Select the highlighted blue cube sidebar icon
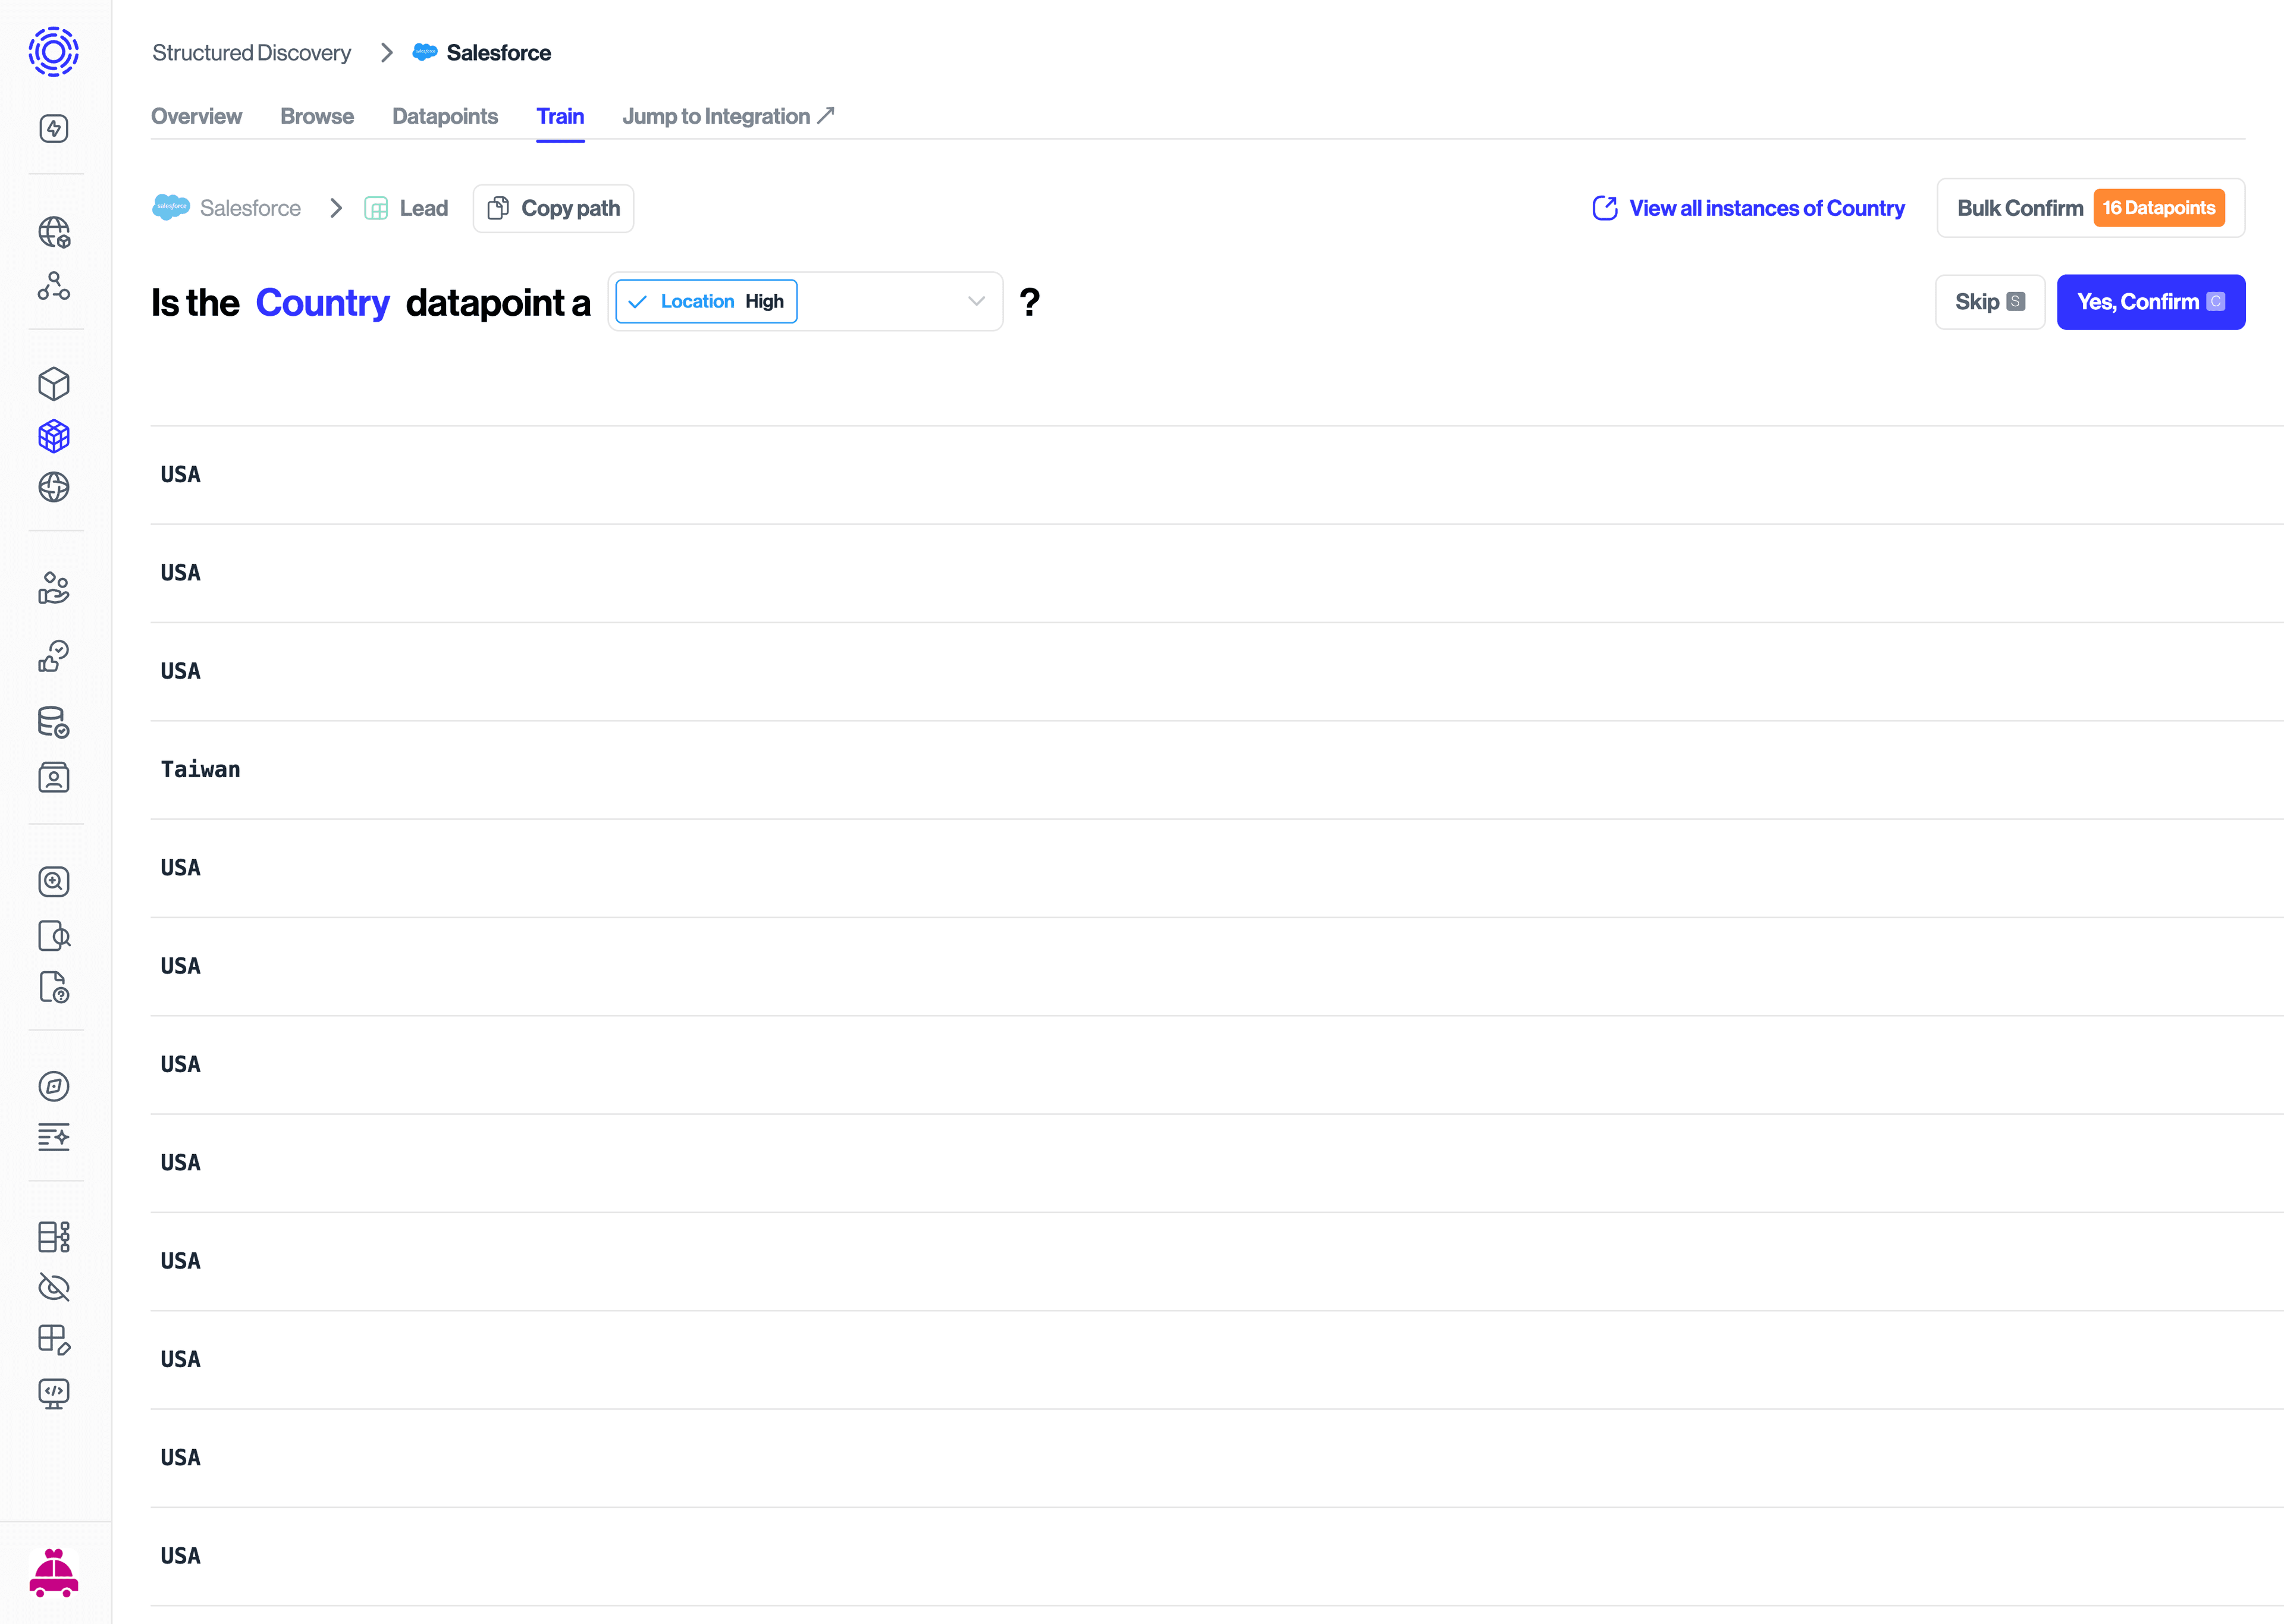This screenshot has height=1624, width=2284. (54, 436)
